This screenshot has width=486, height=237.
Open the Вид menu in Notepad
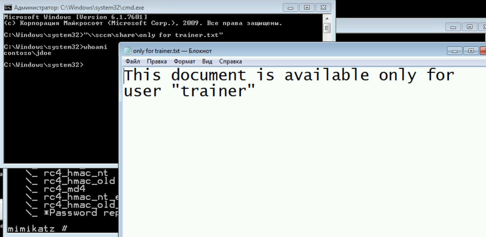pyautogui.click(x=207, y=61)
